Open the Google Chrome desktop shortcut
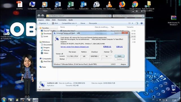Image resolution: width=181 pixels, height=102 pixels. coord(135,5)
